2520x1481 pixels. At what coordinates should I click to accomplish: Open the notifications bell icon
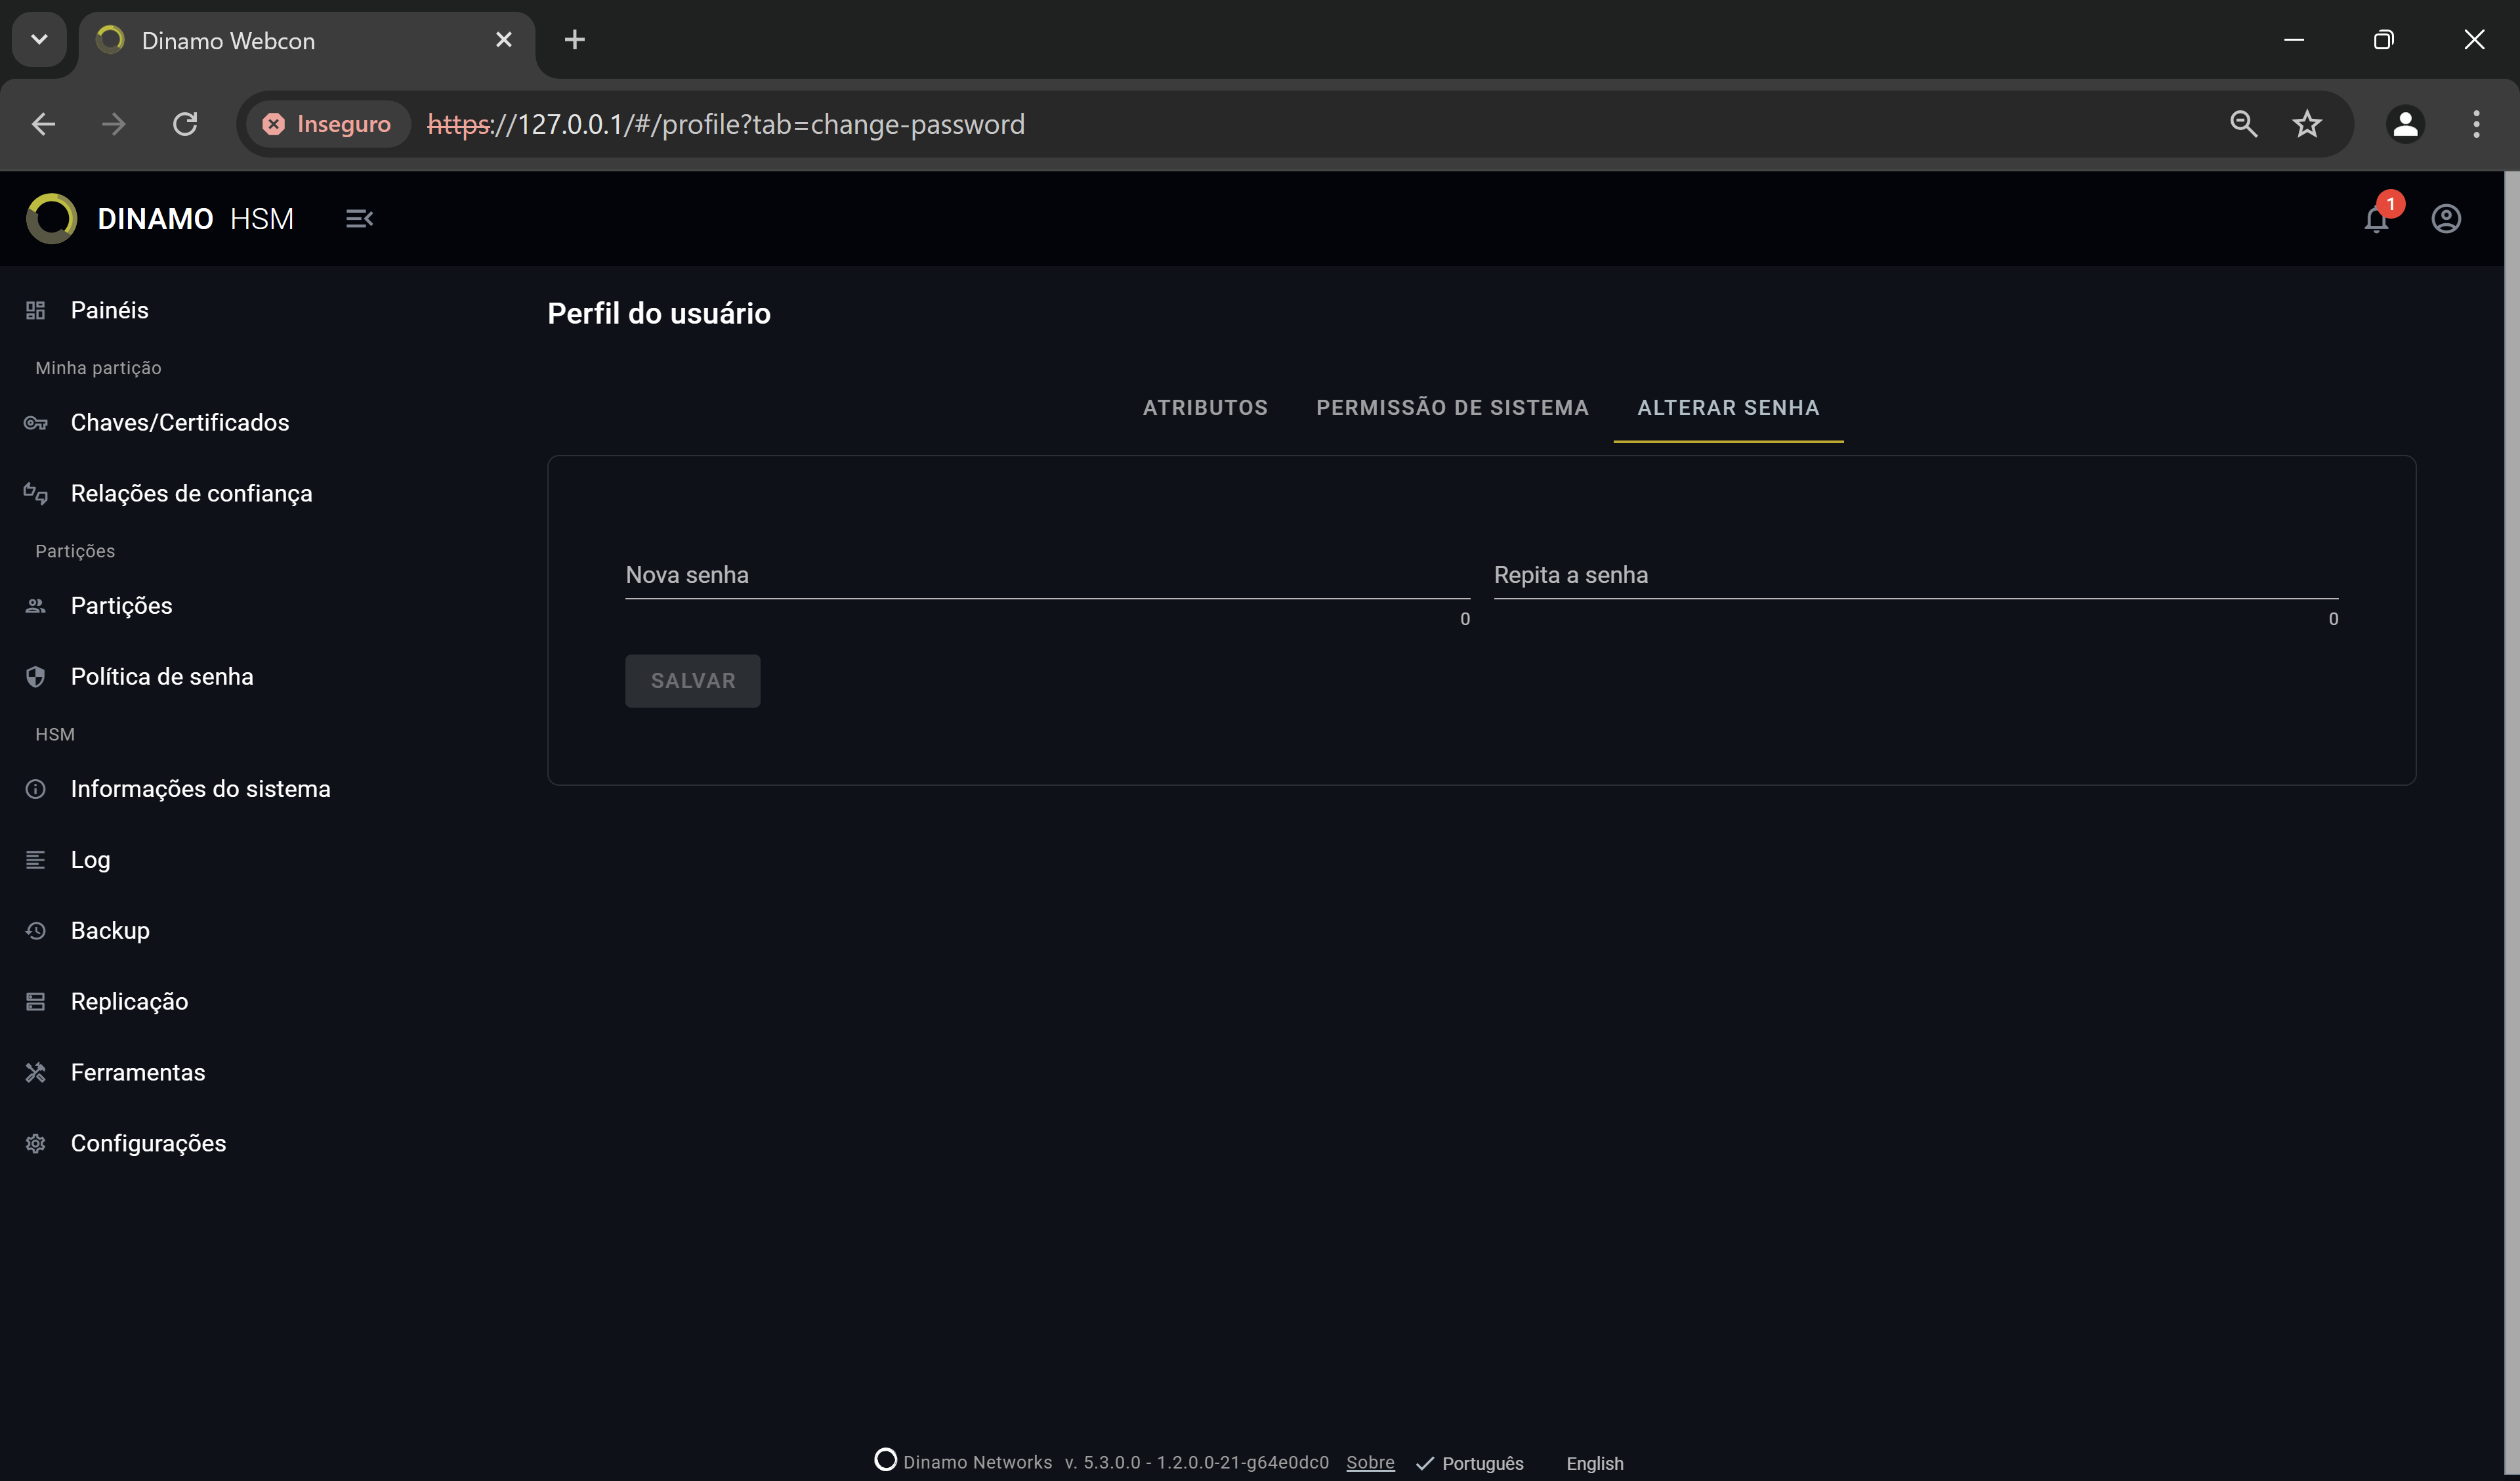coord(2376,219)
